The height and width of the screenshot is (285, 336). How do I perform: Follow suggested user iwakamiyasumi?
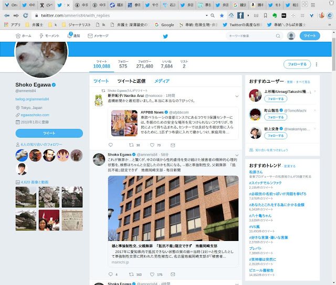276,136
